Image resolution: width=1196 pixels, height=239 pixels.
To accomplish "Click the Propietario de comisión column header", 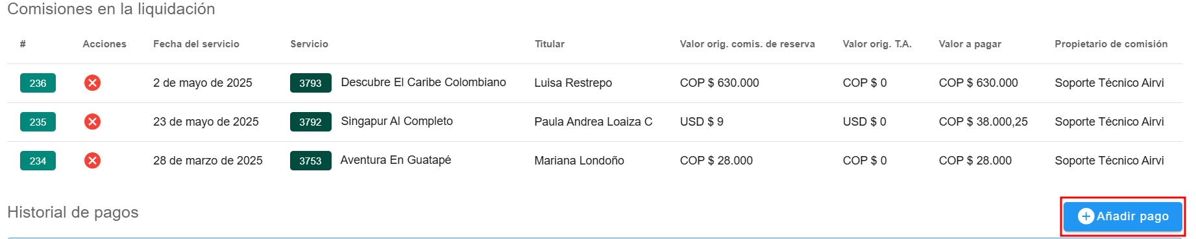I will 1111,44.
